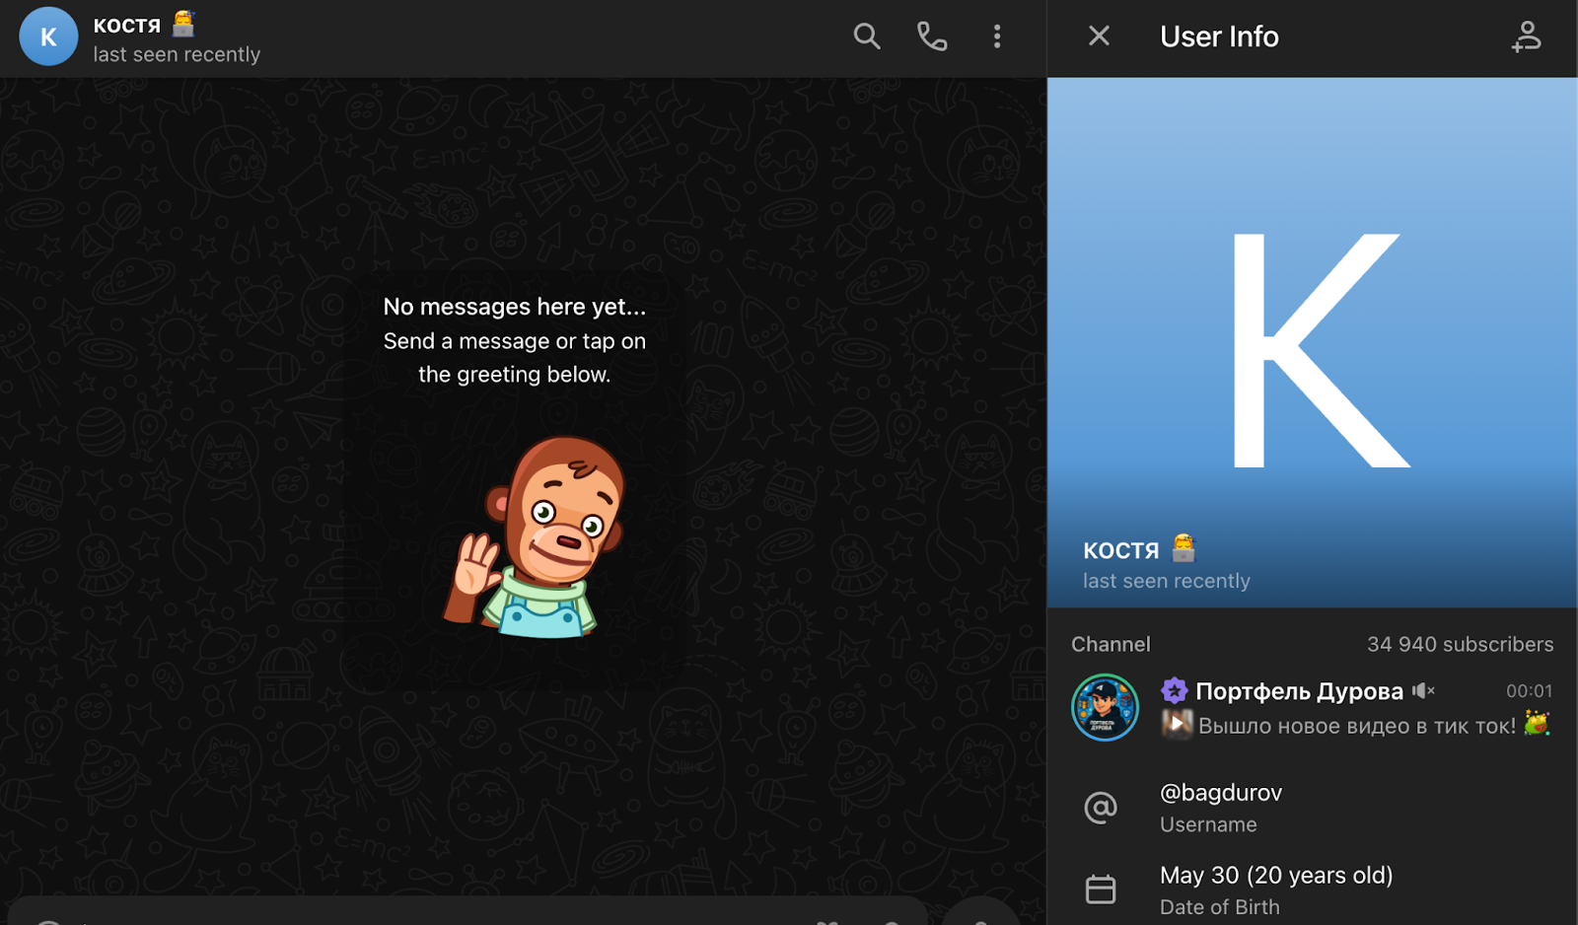Image resolution: width=1578 pixels, height=925 pixels.
Task: Click the Портфель Дурова channel avatar
Action: (1105, 707)
